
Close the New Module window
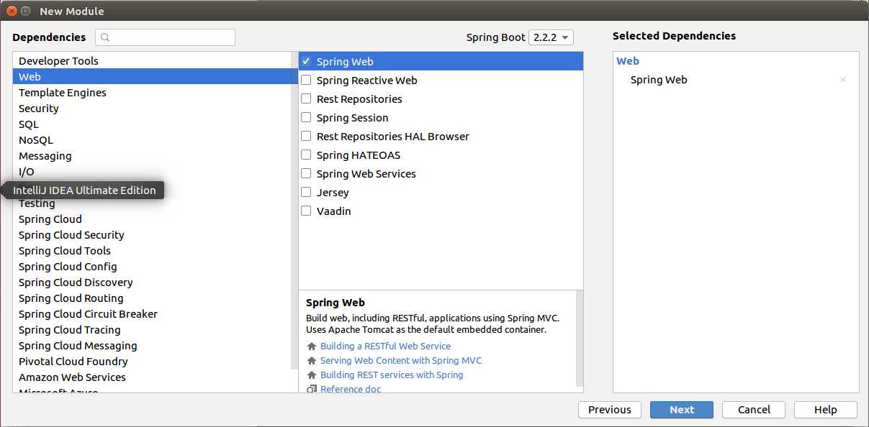[x=12, y=11]
